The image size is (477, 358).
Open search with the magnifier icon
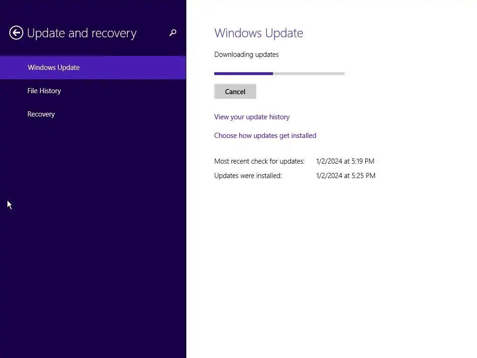point(173,33)
